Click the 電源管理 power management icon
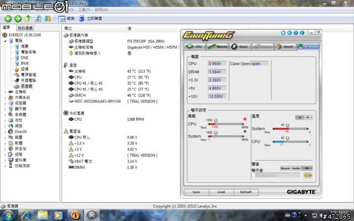354x221 pixels. click(x=17, y=75)
